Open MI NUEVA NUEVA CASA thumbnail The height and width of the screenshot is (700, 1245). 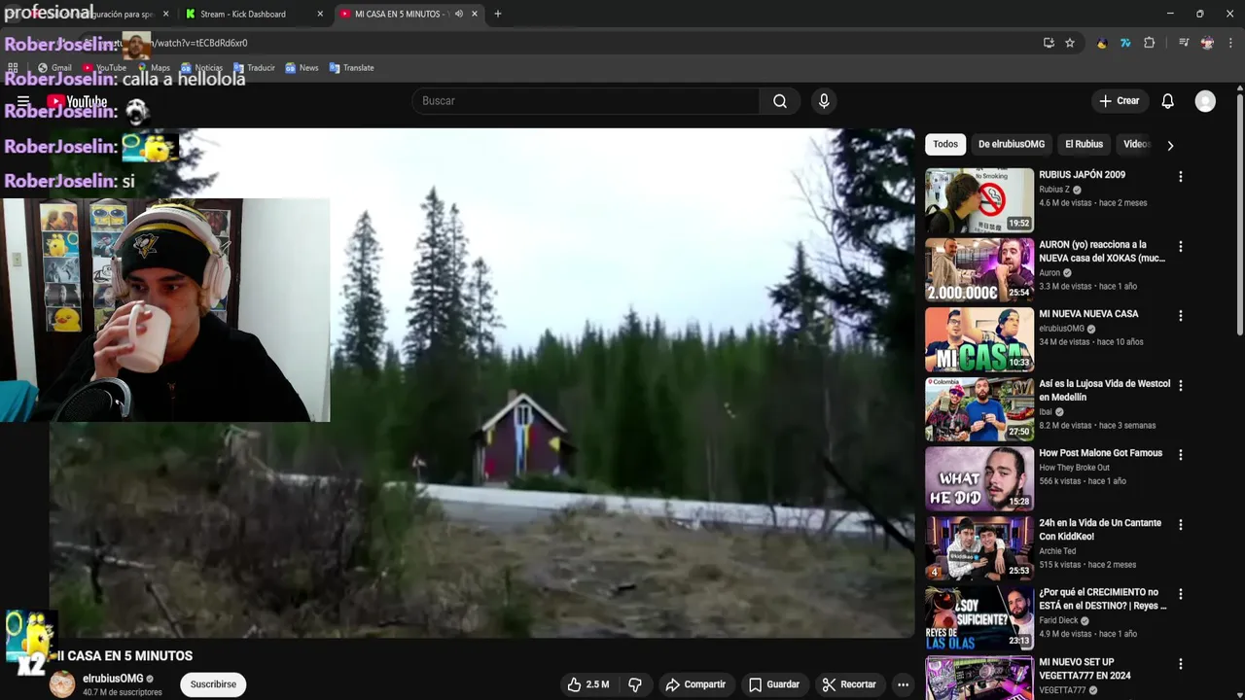click(979, 340)
